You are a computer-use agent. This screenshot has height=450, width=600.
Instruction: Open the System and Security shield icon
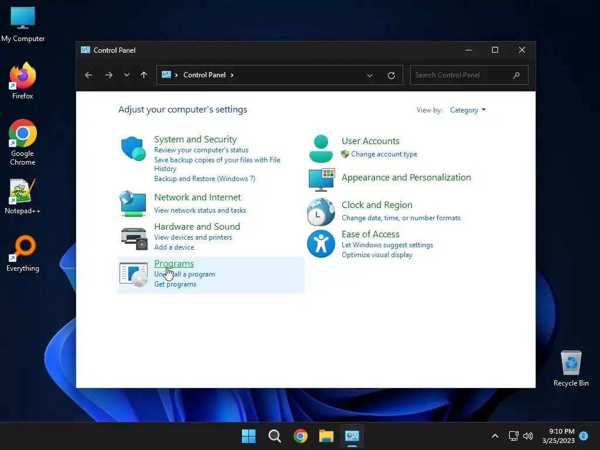[x=133, y=148]
